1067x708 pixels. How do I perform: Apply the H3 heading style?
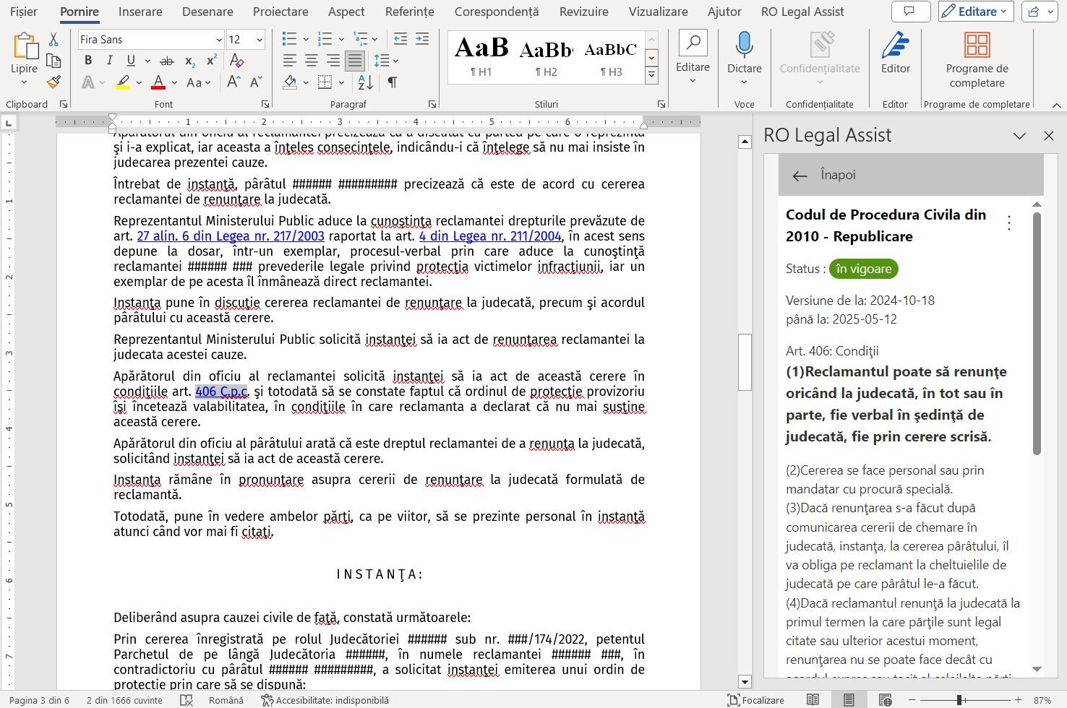click(611, 58)
